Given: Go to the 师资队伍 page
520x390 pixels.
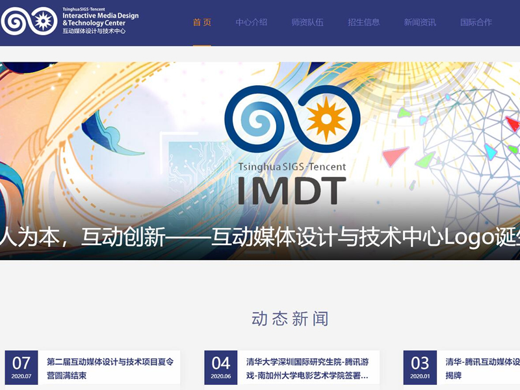Looking at the screenshot, I should coord(307,22).
